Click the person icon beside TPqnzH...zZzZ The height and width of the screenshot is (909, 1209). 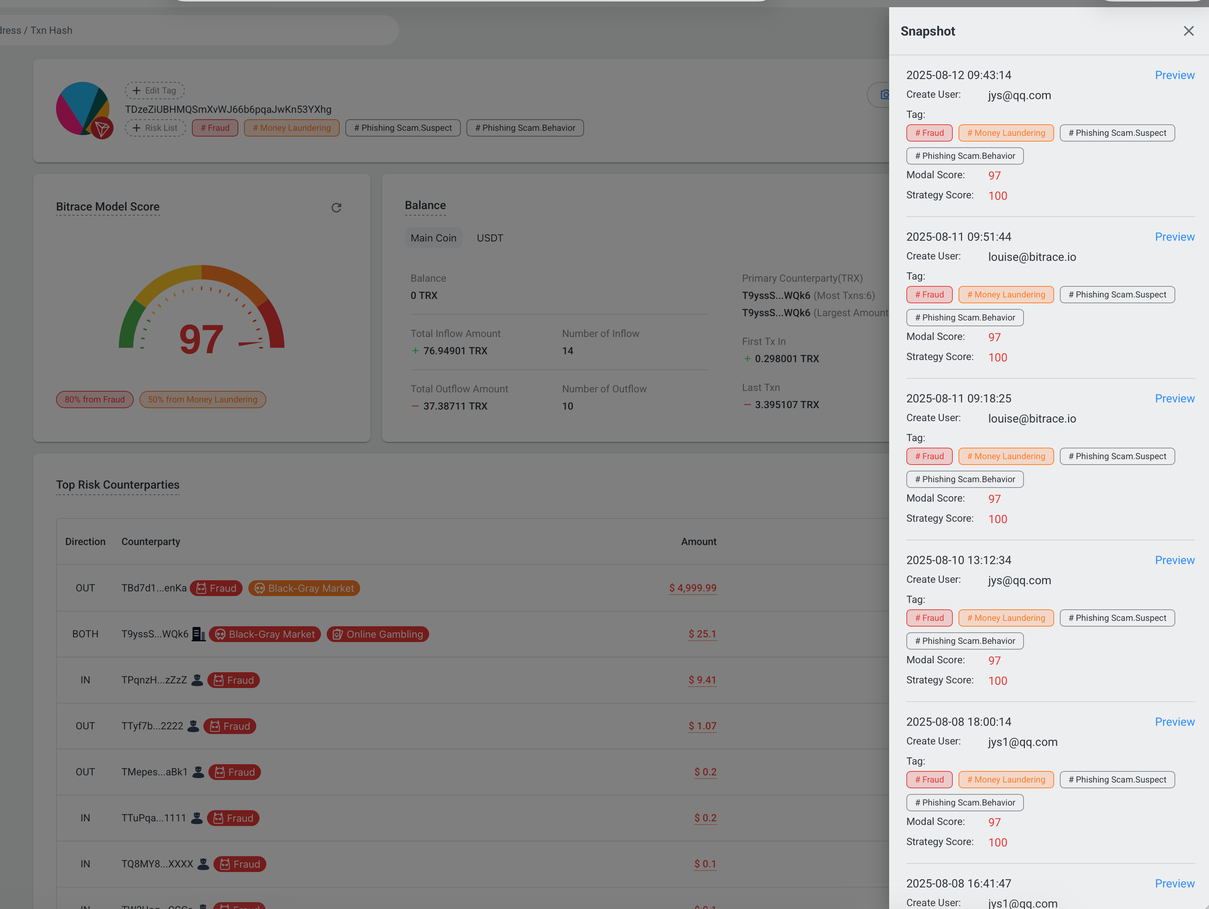(197, 680)
